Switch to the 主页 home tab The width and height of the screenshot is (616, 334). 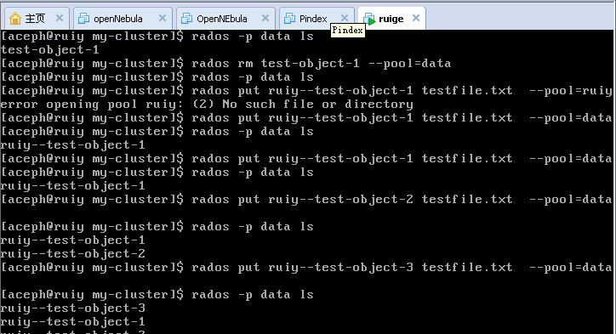36,19
